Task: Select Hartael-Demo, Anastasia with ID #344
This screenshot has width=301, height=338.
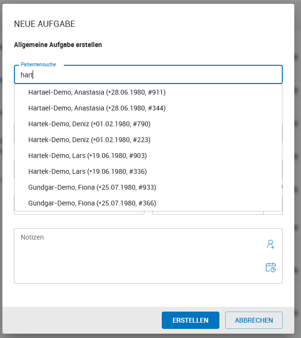Action: 96,108
